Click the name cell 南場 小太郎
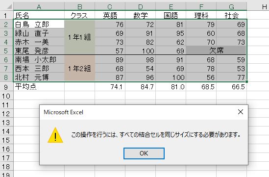Viewport: 269px width, 177px height. click(x=39, y=60)
